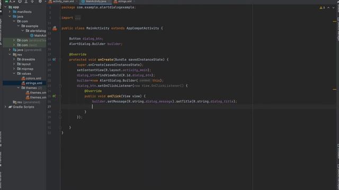Expand the java (generated) folder
This screenshot has width=339, height=190.
click(x=10, y=50)
